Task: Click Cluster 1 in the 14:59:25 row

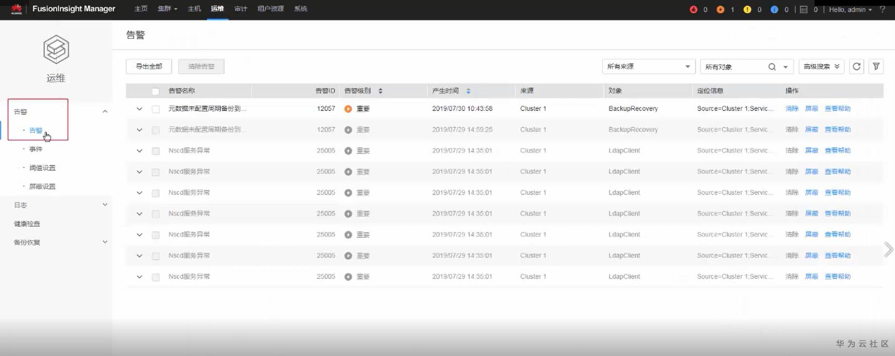Action: tap(533, 129)
